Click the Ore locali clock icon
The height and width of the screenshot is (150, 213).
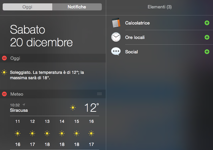coord(116,37)
